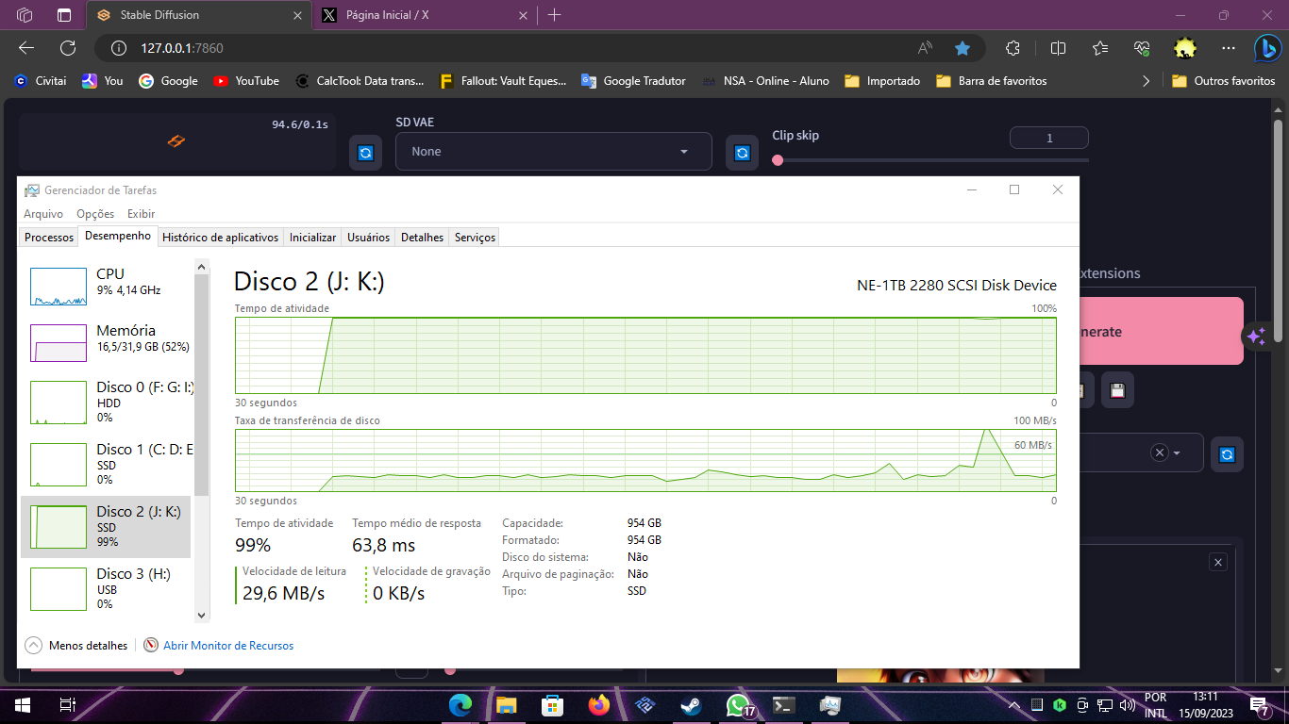Open Firefox from the taskbar
Viewport: 1289px width, 724px height.
pyautogui.click(x=598, y=704)
